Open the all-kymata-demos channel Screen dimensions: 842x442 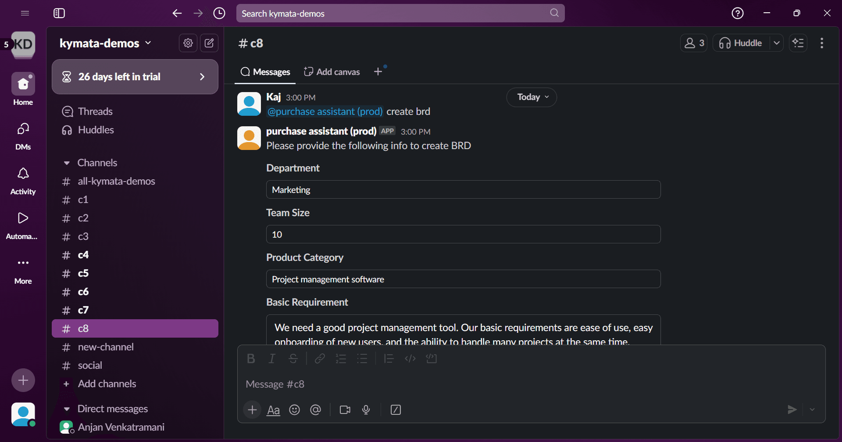(x=135, y=181)
